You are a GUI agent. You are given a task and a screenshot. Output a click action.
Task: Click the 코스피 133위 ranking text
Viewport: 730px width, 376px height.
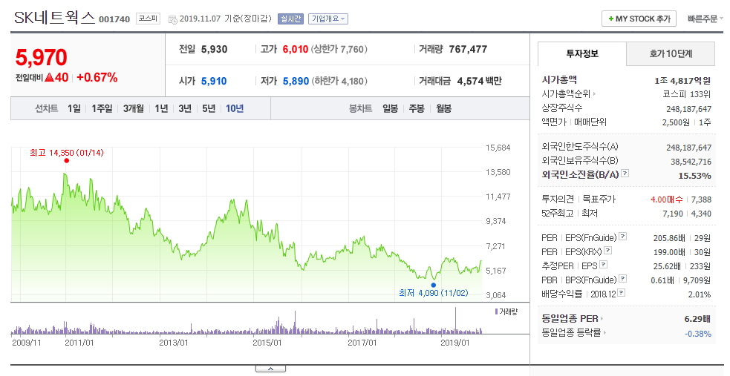[x=687, y=94]
